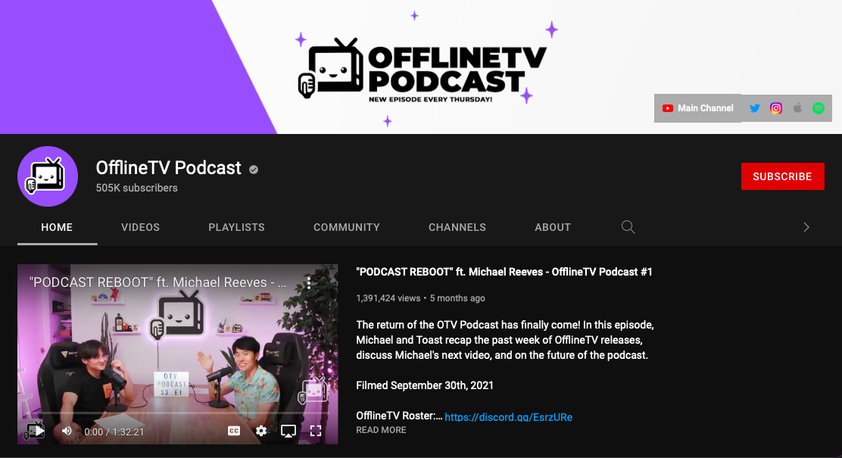The width and height of the screenshot is (842, 458).
Task: Open video settings gear
Action: pos(261,431)
